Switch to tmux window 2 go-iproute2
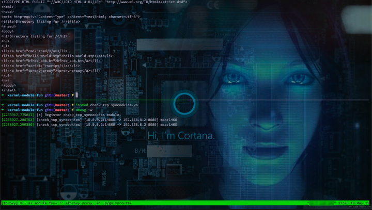Viewport: 372px width, 210px height. pyautogui.click(x=115, y=203)
